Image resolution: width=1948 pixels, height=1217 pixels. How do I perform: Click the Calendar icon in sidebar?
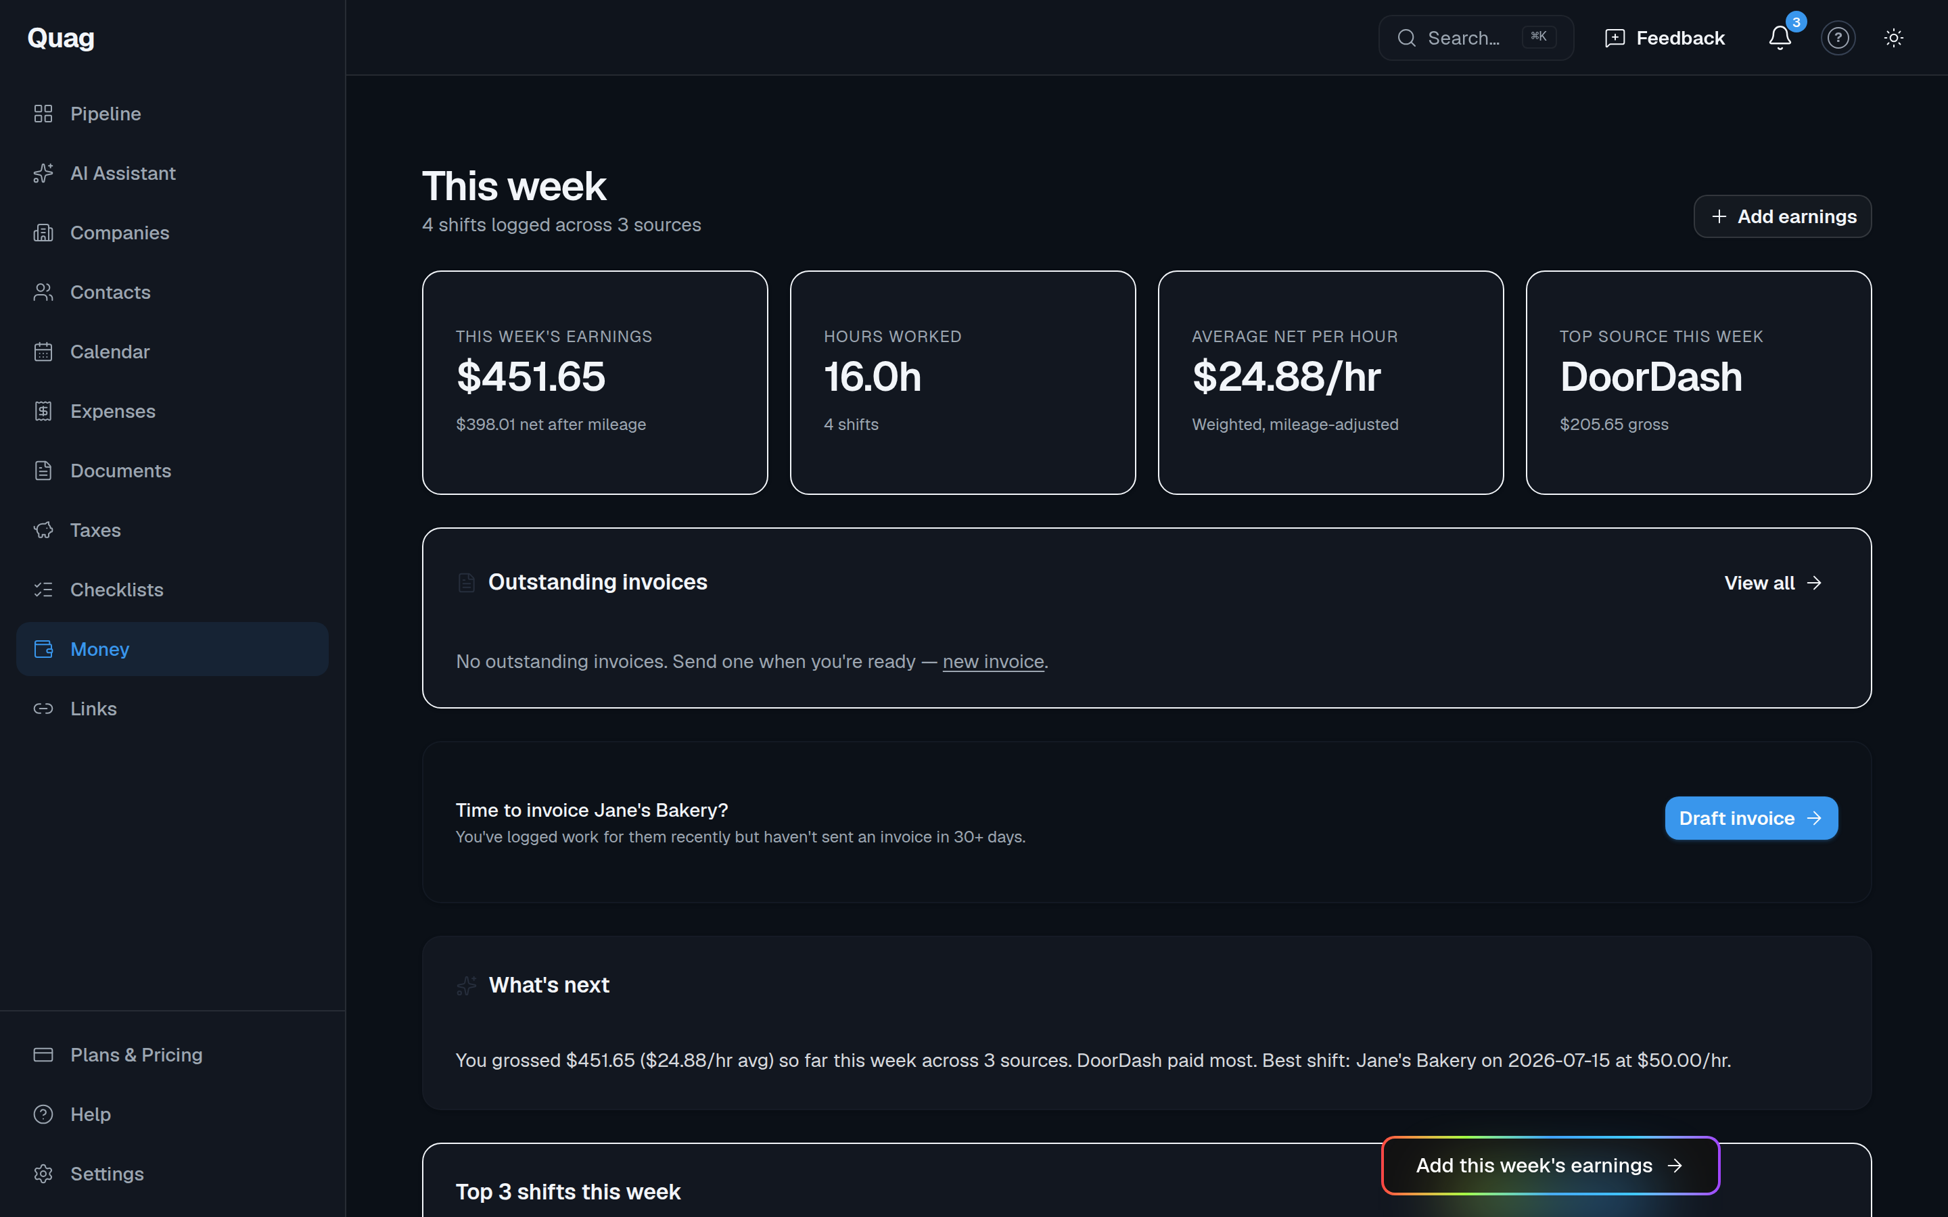[43, 352]
